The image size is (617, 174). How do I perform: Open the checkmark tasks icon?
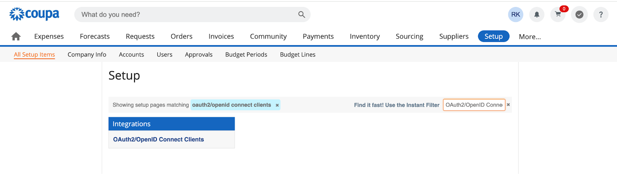coord(579,15)
